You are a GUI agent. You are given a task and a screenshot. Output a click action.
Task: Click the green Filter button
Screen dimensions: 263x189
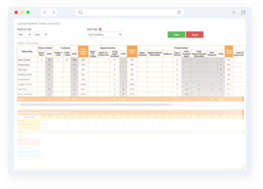pos(176,35)
